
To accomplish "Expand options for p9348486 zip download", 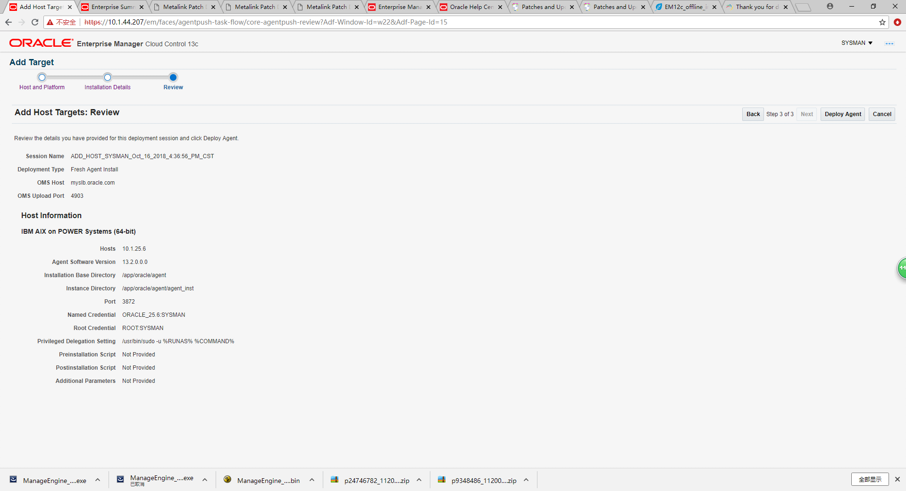I will [526, 480].
